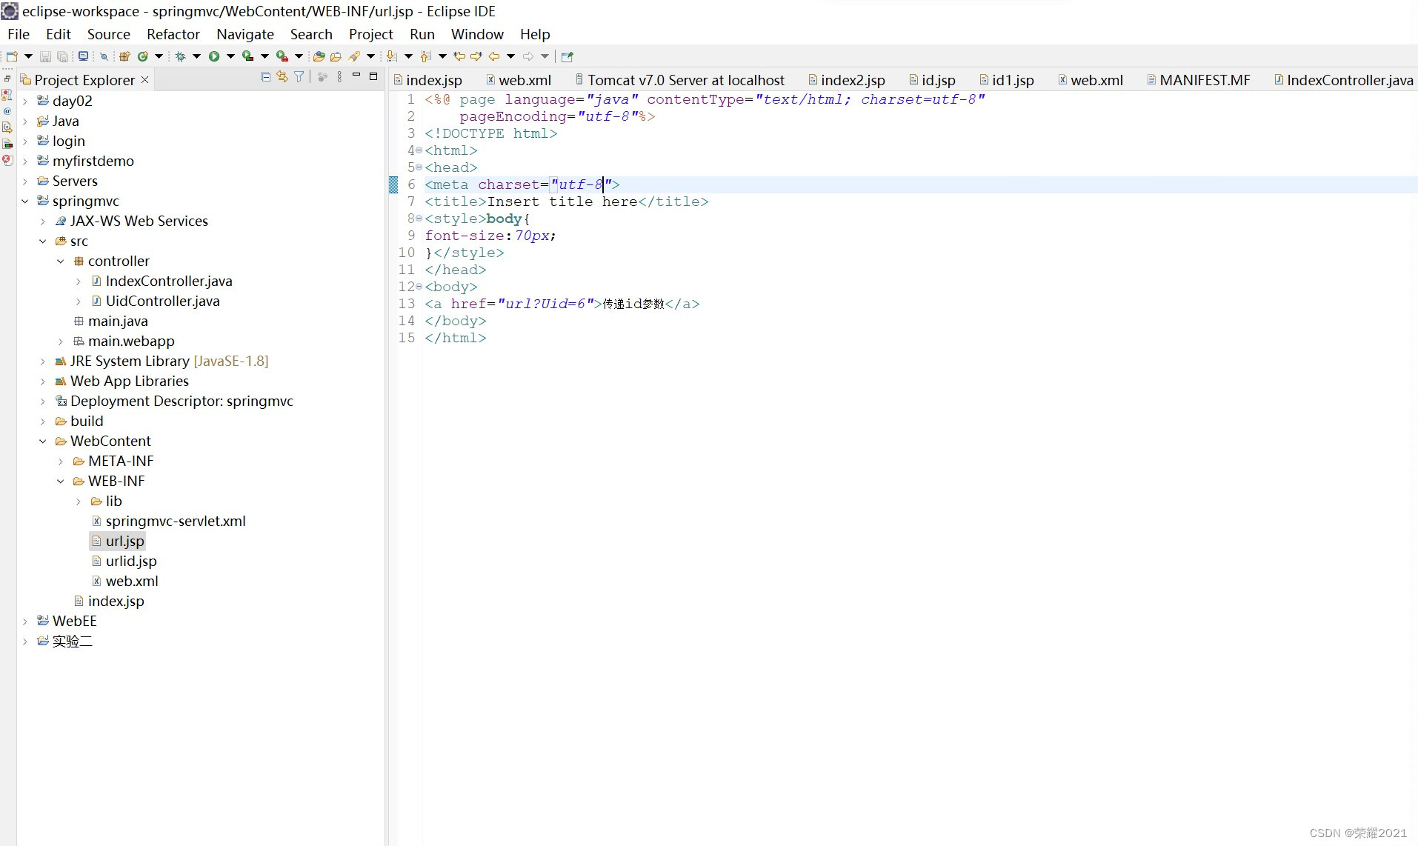Click the Debug bug icon
1418x846 pixels.
click(180, 56)
